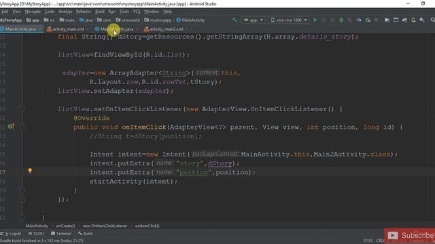Screen dimensions: 435x244
Task: Click the 'main' breadcrumb folder
Action: 67,20
